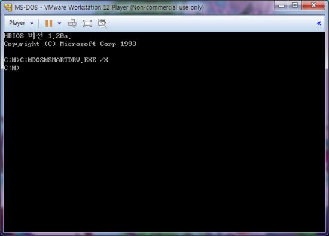This screenshot has width=329, height=236.
Task: Maximize the VMware Player window
Action: coord(295,5)
